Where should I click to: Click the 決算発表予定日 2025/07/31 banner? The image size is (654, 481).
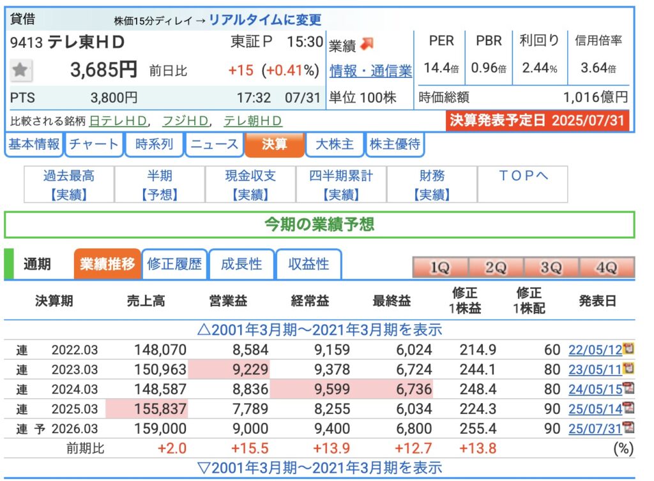pyautogui.click(x=537, y=121)
